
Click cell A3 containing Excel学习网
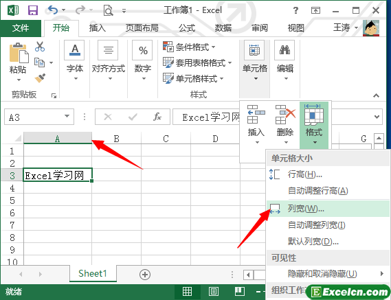(x=58, y=175)
